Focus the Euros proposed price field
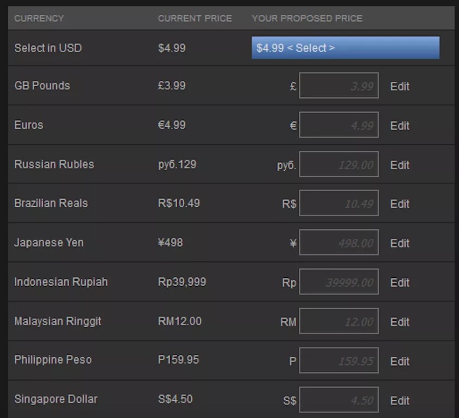 (338, 125)
